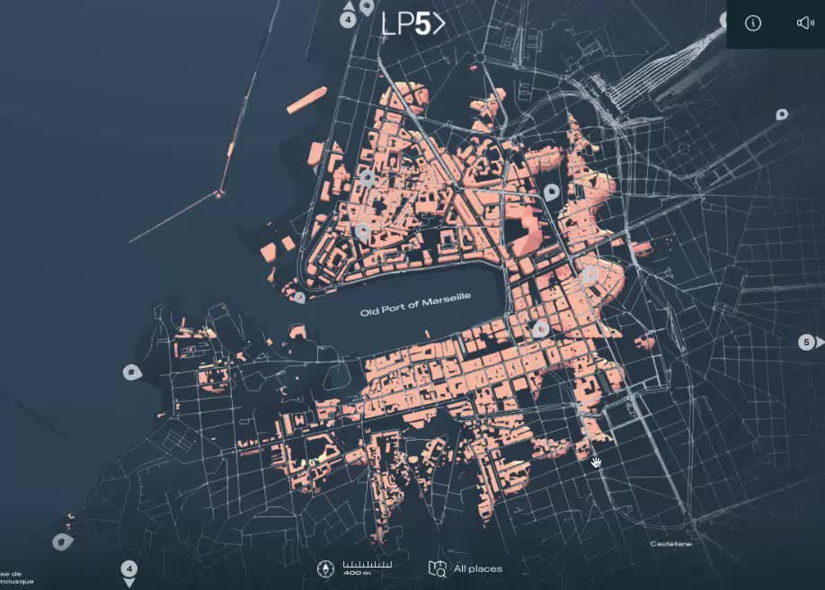This screenshot has width=825, height=590.
Task: Select cluster marker 4 at top
Action: coord(349,19)
